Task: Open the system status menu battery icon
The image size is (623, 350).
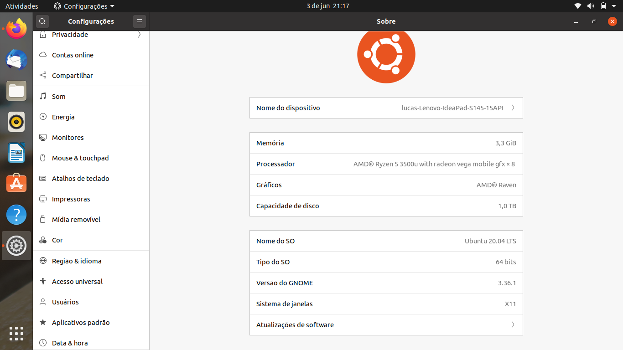Action: (603, 6)
